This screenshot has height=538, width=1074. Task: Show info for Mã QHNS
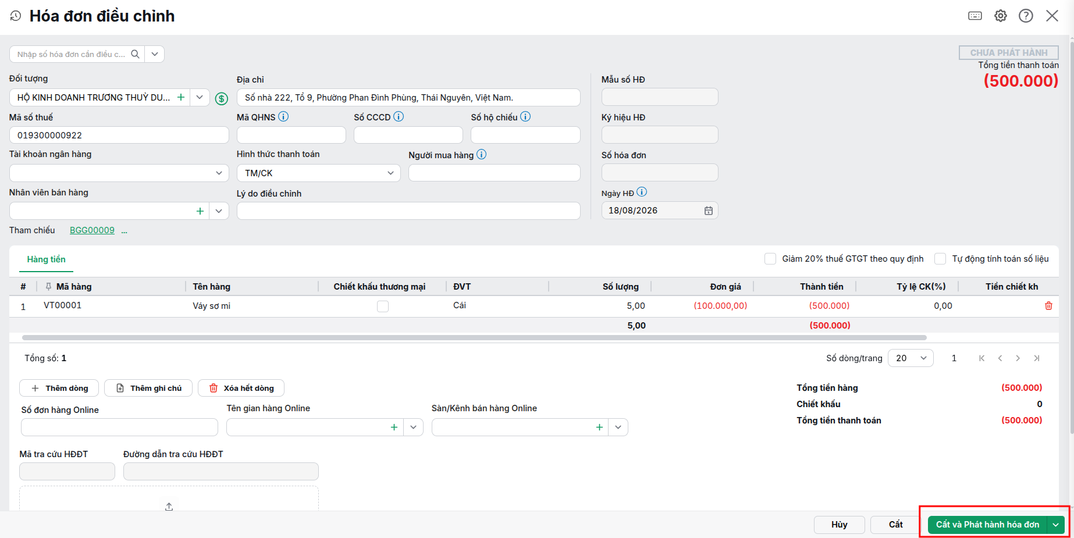[x=283, y=116]
